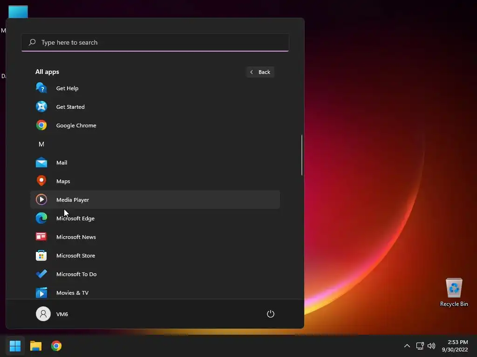Click the VM6 user avatar icon
This screenshot has height=357, width=477.
(43, 314)
